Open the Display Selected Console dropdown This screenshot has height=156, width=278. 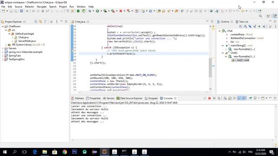tap(259, 98)
